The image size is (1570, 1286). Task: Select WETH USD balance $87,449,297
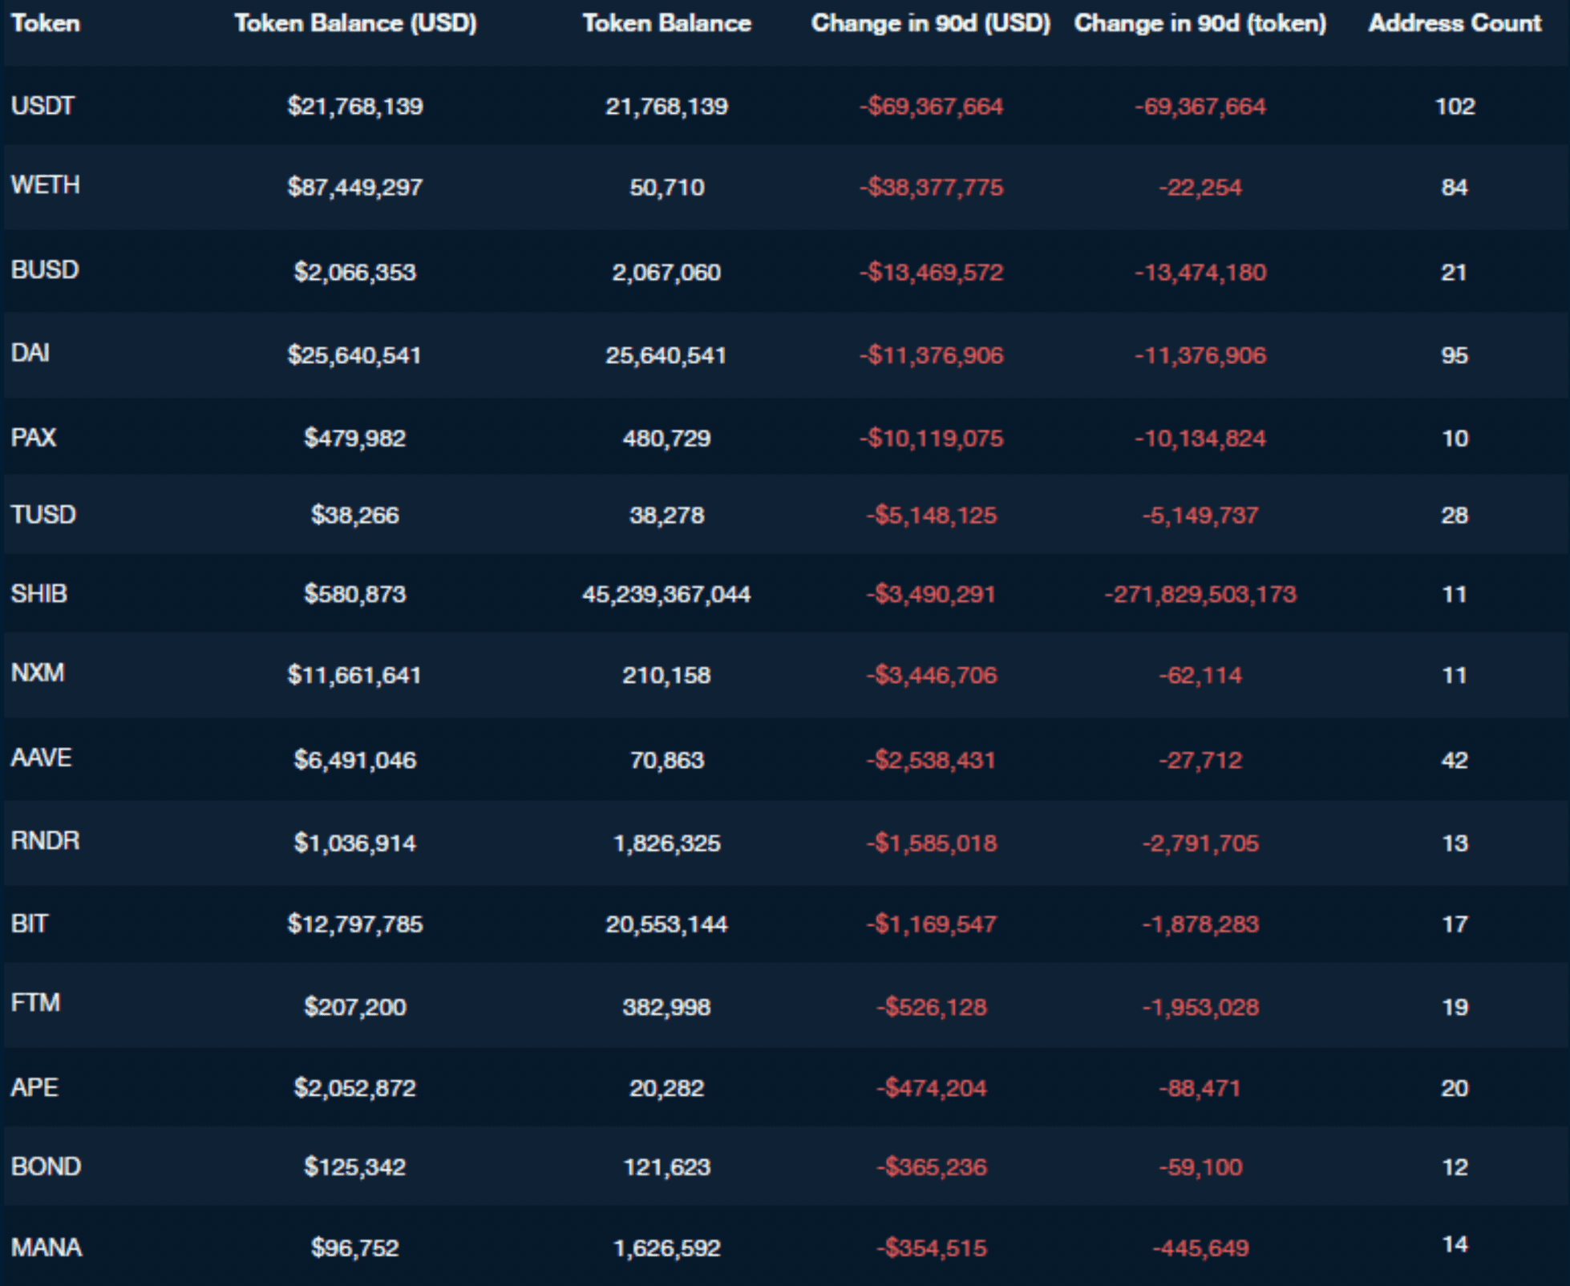(354, 188)
